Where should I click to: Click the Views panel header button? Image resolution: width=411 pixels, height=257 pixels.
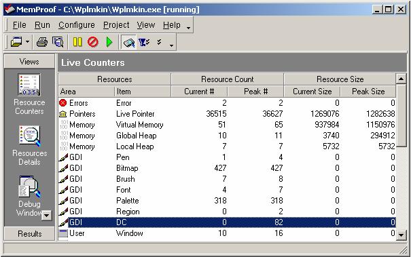coord(29,62)
